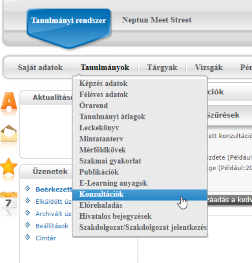Select the Szakmai gyakorlat entry
This screenshot has height=263, width=252.
(x=110, y=161)
